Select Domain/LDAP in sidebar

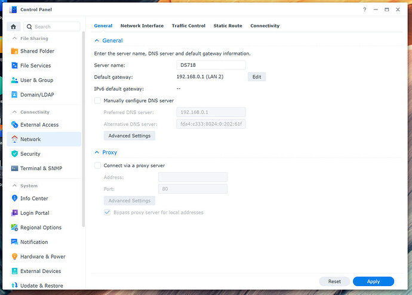click(44, 94)
